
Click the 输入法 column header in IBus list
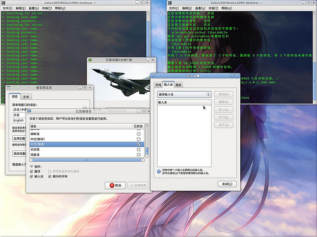(184, 102)
